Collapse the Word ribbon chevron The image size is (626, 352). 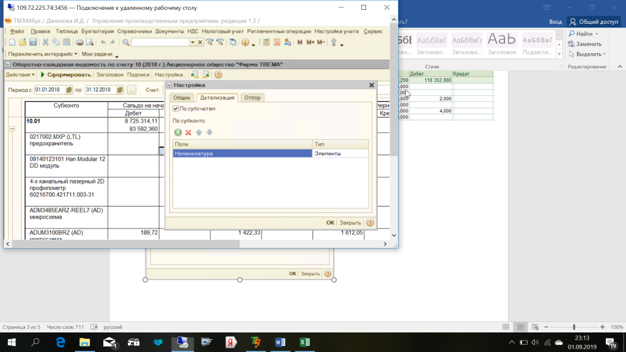click(620, 67)
